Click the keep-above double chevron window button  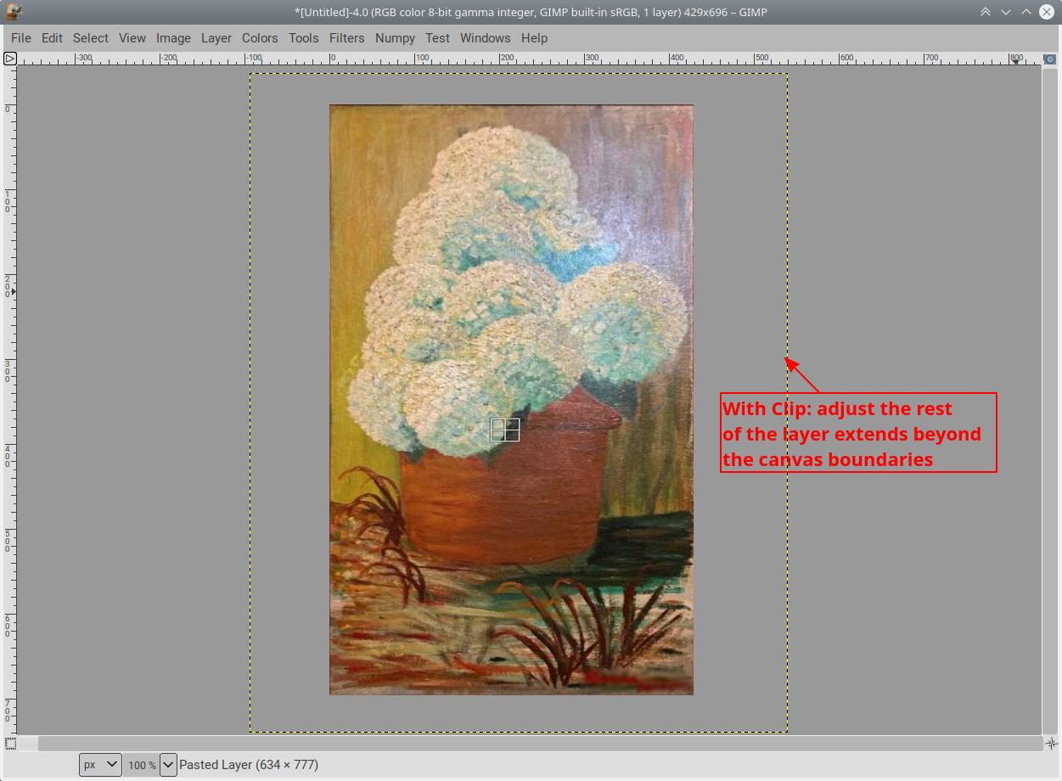coord(986,12)
